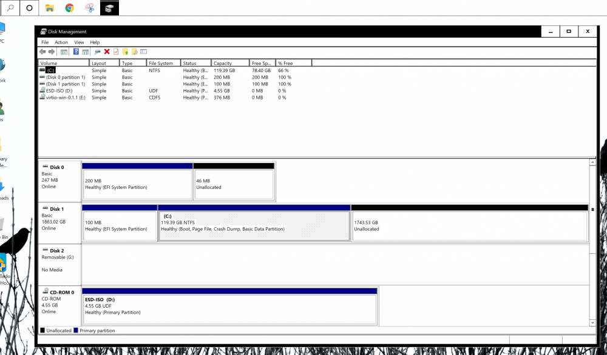Click the UDF file system cell

pyautogui.click(x=154, y=91)
